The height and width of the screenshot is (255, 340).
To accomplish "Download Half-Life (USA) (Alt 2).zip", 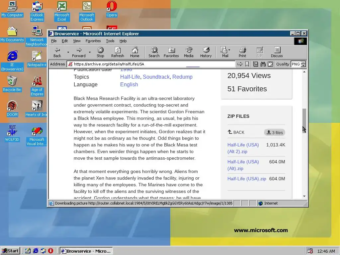I will tap(243, 148).
